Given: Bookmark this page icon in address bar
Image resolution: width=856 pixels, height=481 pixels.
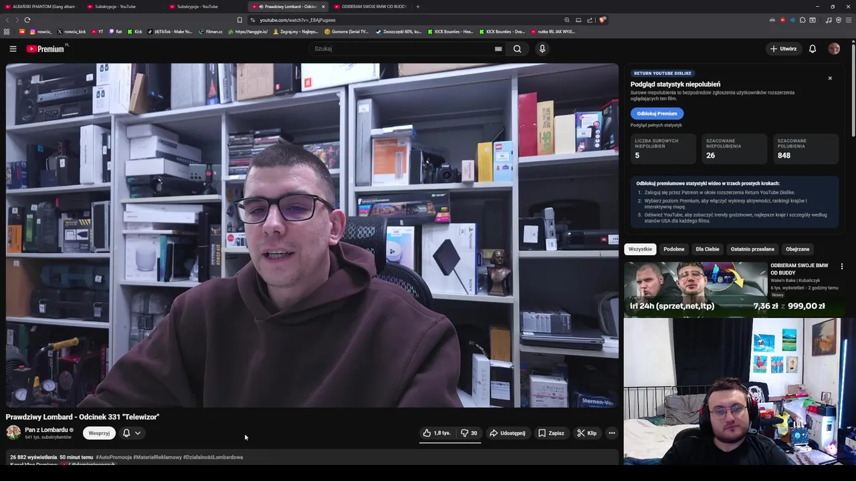Looking at the screenshot, I should [x=239, y=20].
